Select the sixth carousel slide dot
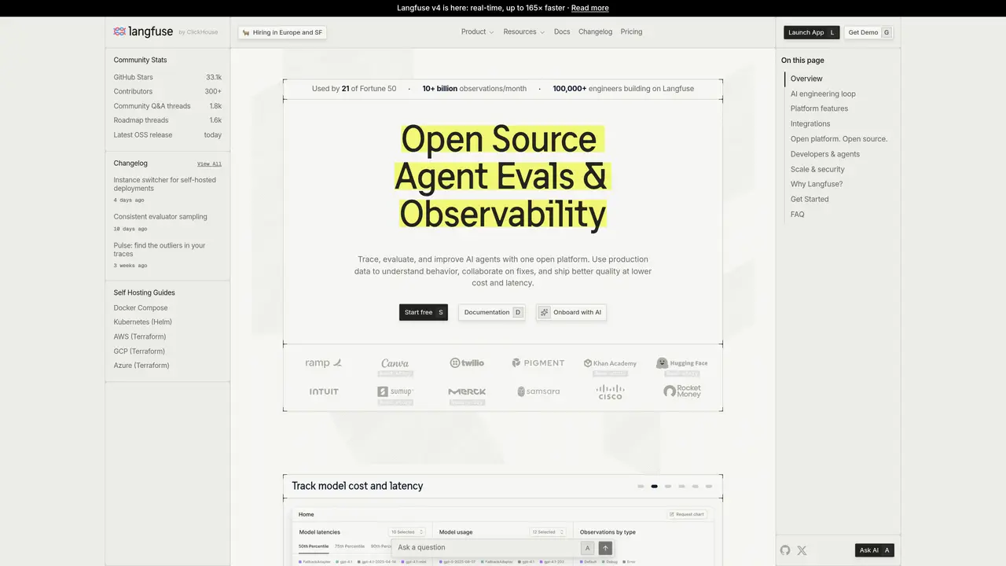 click(x=709, y=487)
